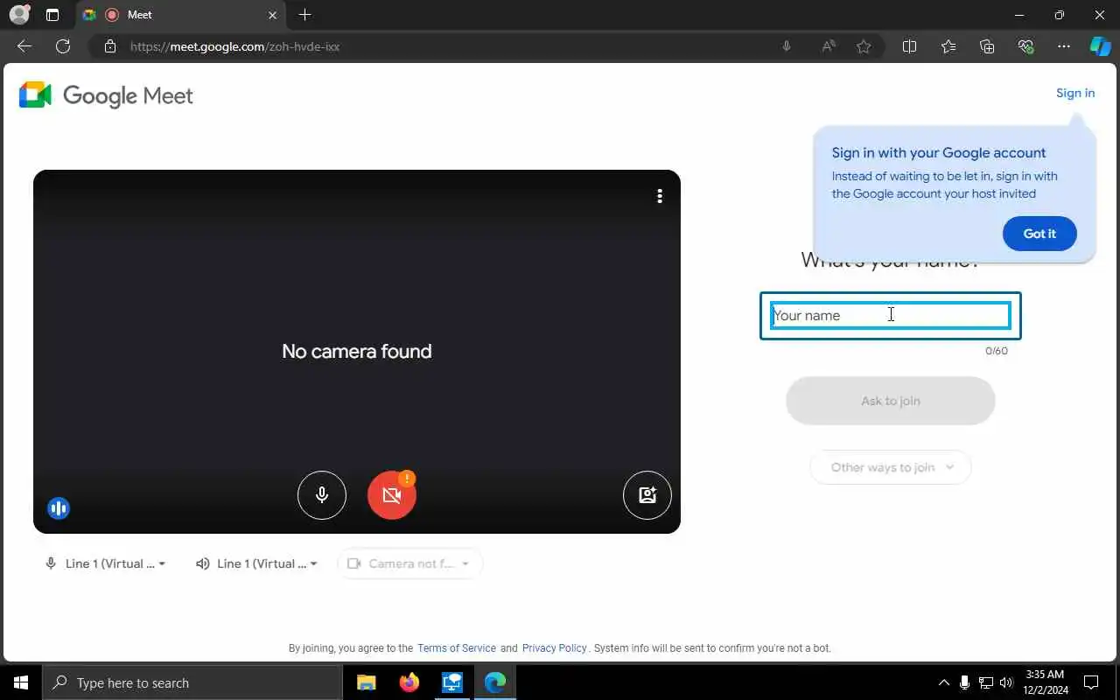Open Edge Settings and more menu
This screenshot has width=1120, height=700.
pyautogui.click(x=1064, y=46)
